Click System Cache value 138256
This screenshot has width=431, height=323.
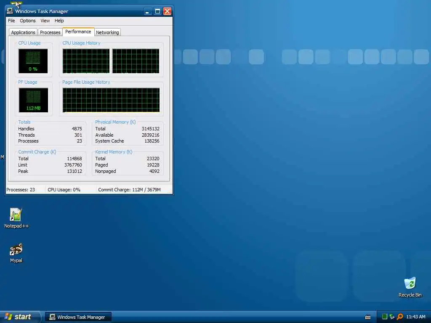(152, 141)
